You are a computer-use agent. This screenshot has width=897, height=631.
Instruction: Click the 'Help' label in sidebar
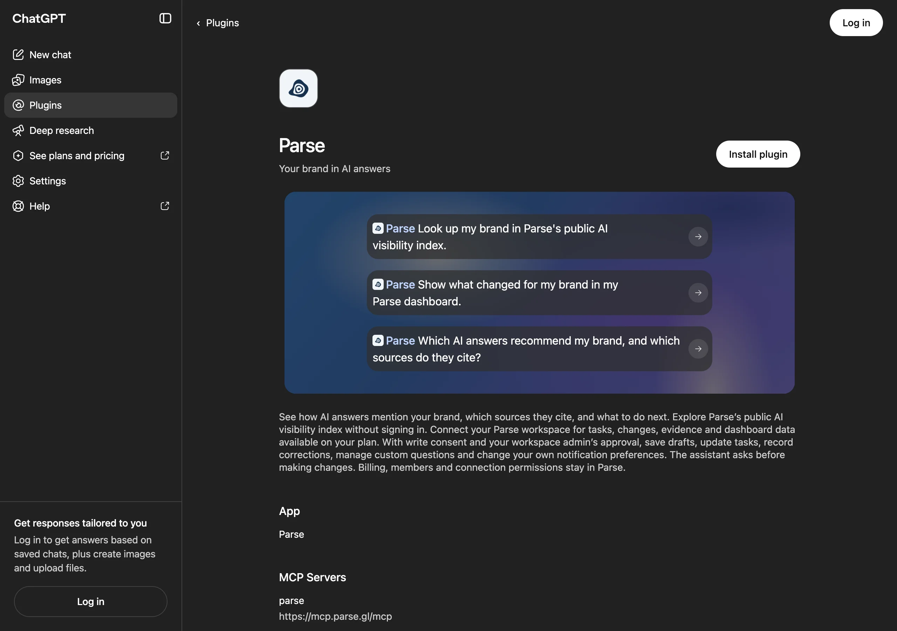click(x=40, y=206)
